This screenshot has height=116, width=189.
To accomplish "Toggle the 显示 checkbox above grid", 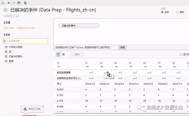I will point(181,54).
